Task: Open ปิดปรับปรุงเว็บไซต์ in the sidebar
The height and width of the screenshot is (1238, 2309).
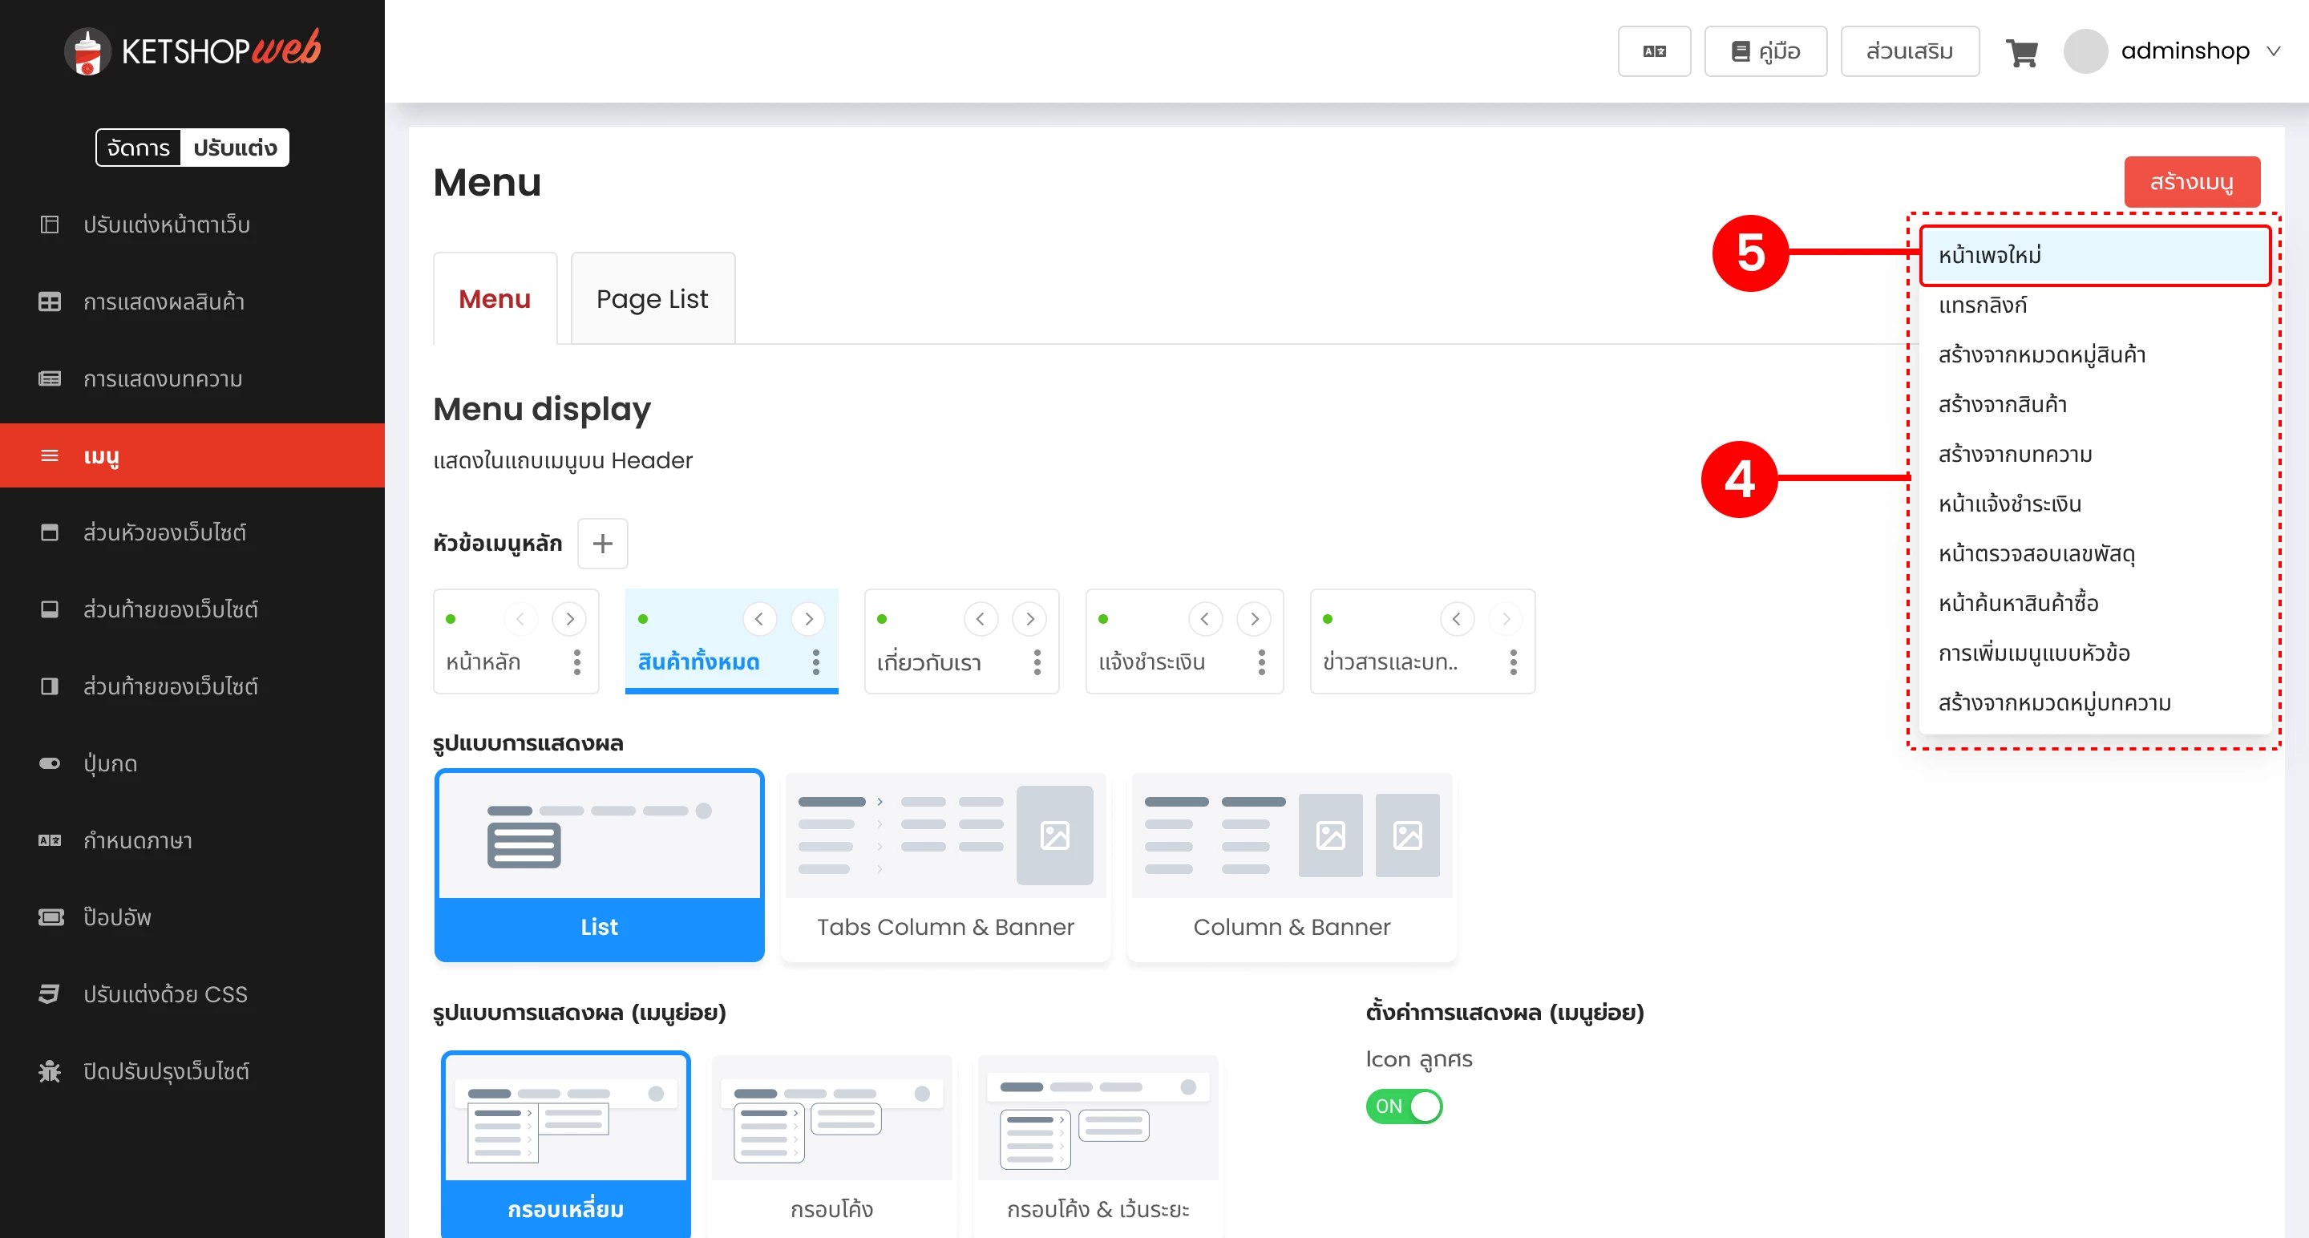Action: (x=192, y=1070)
